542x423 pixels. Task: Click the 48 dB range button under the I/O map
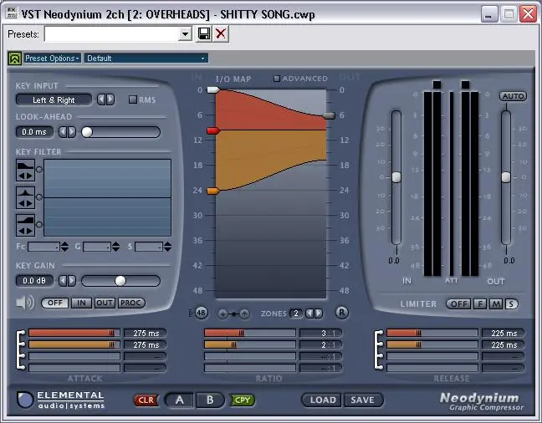pos(201,313)
